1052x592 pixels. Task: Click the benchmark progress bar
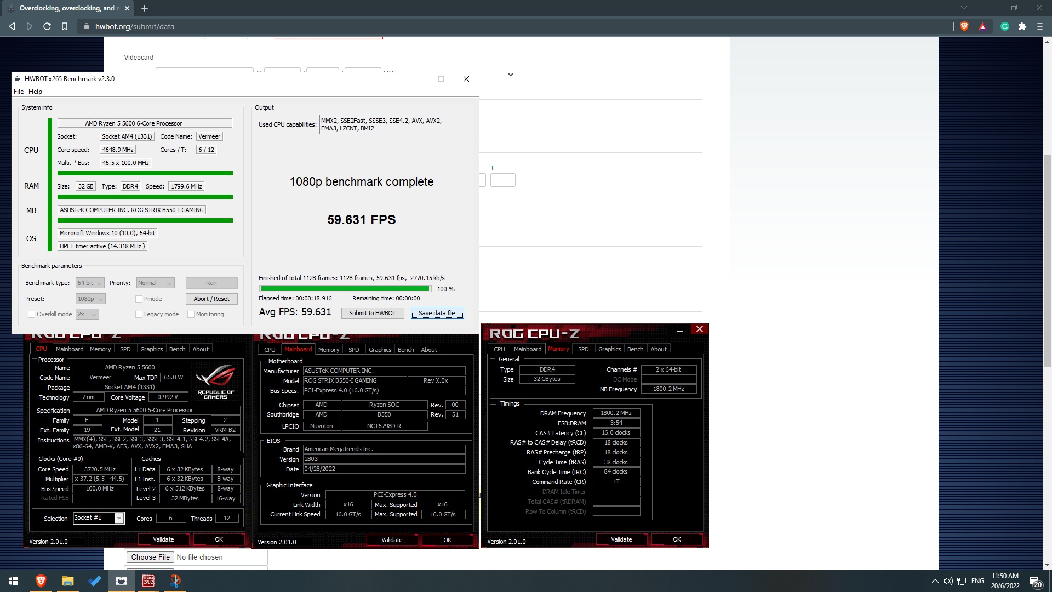(x=345, y=288)
